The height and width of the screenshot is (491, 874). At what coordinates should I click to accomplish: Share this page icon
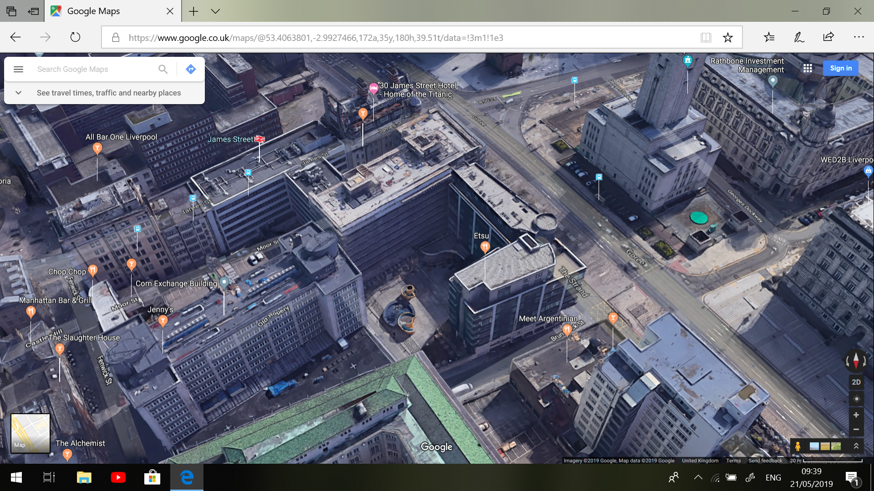click(828, 37)
